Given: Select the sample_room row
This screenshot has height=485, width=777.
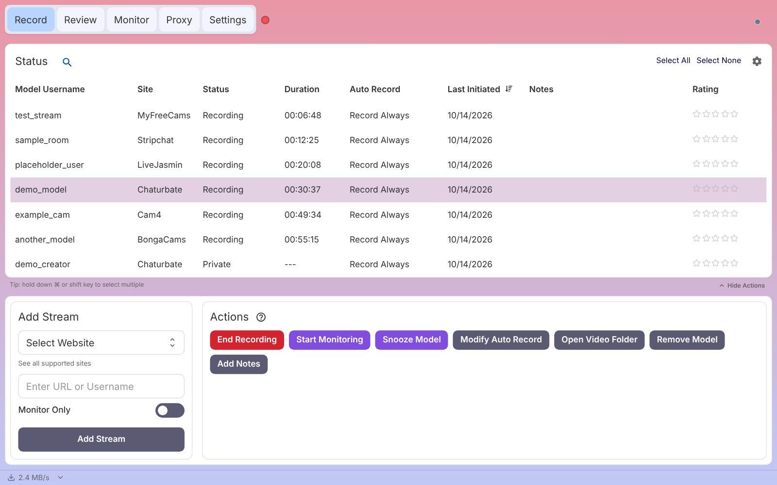Looking at the screenshot, I should [x=388, y=140].
